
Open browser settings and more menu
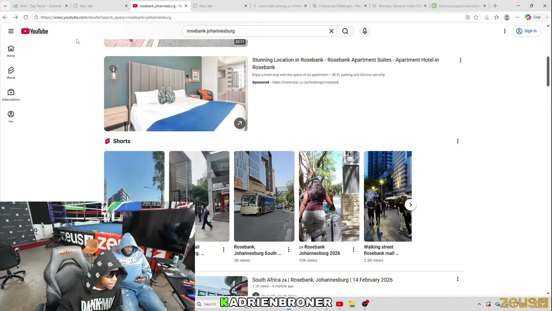[517, 17]
